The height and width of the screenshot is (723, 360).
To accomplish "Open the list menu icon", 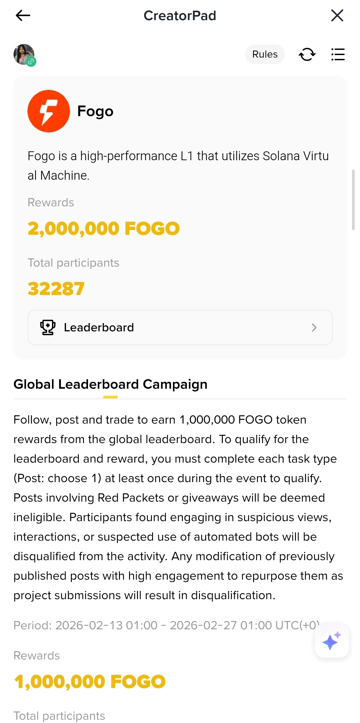I will pyautogui.click(x=338, y=54).
